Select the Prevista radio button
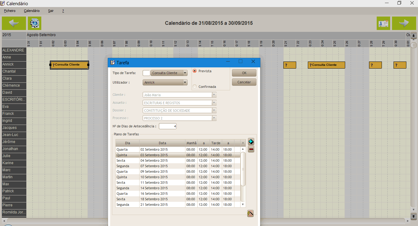The image size is (418, 226). [x=195, y=71]
